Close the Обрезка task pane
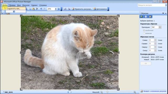Screen dimensions: 168x94 coord(166,13)
